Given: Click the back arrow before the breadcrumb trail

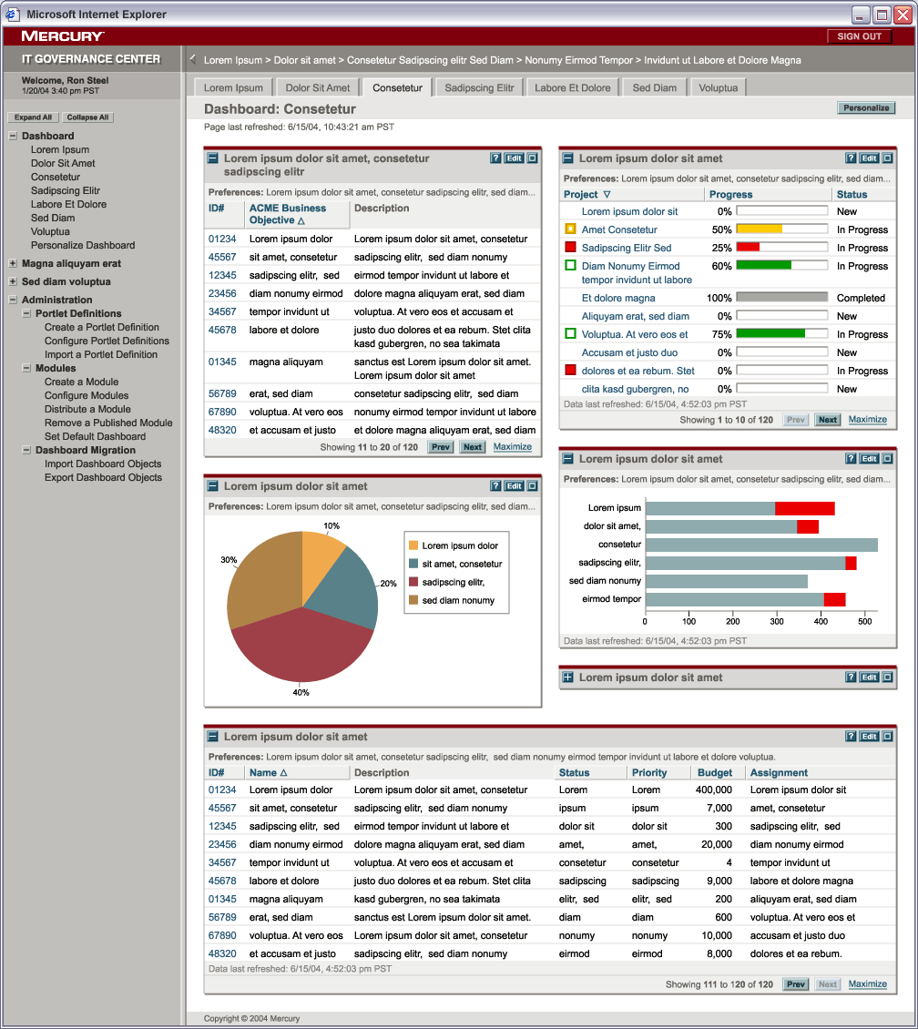Looking at the screenshot, I should point(192,60).
